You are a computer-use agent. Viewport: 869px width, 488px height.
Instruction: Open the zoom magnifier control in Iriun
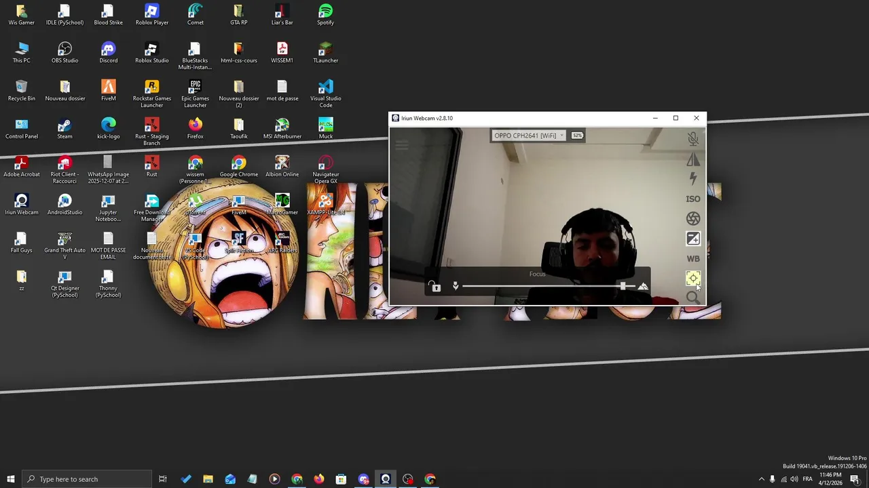click(692, 298)
